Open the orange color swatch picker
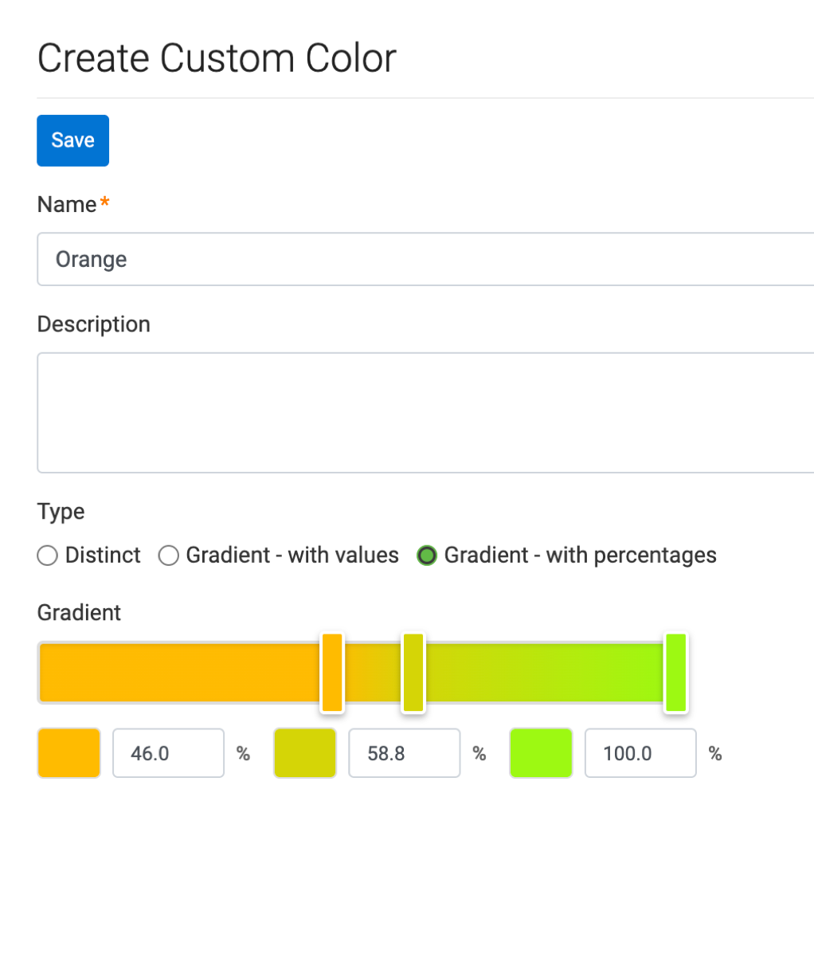 69,752
